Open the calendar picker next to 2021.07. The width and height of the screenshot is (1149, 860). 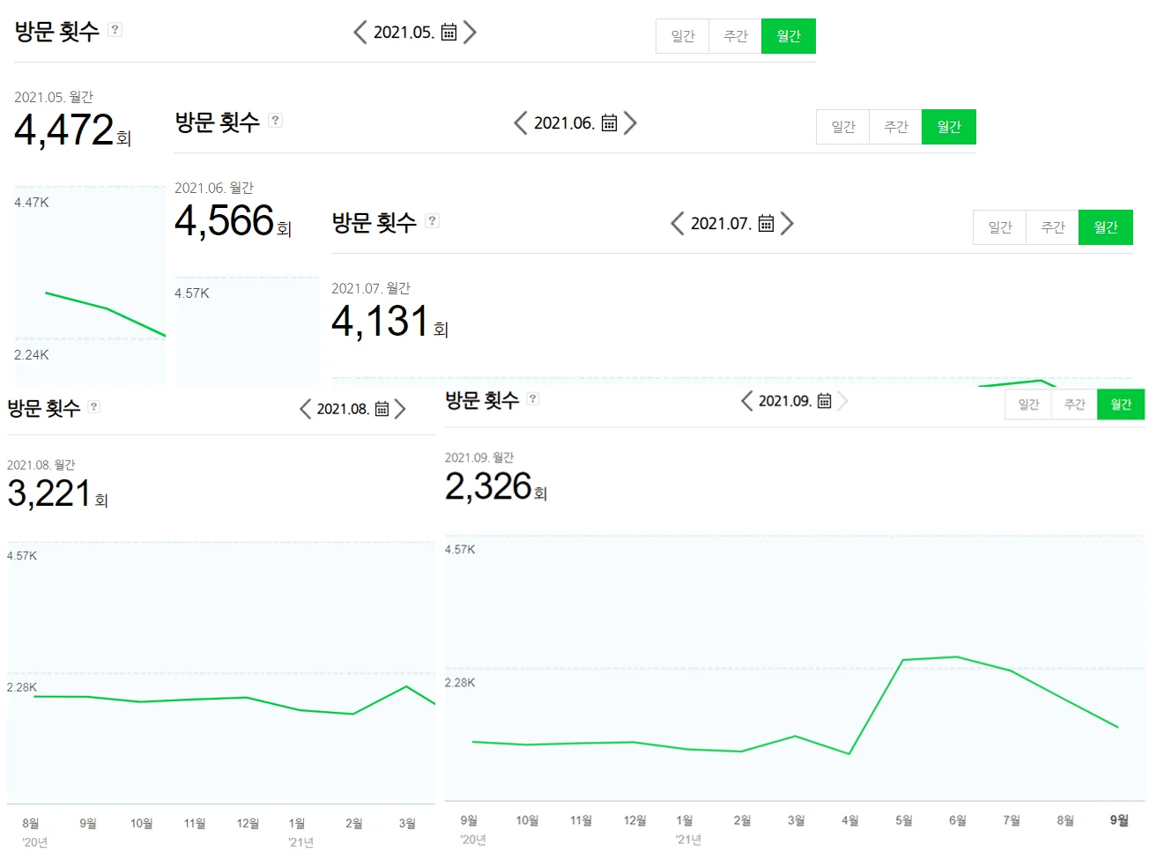pyautogui.click(x=766, y=224)
